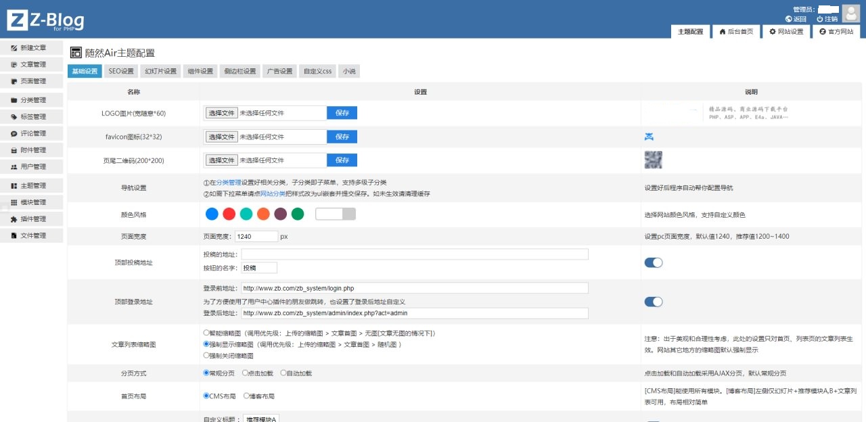Click the Z icon on 官方网站 tab

tap(823, 32)
